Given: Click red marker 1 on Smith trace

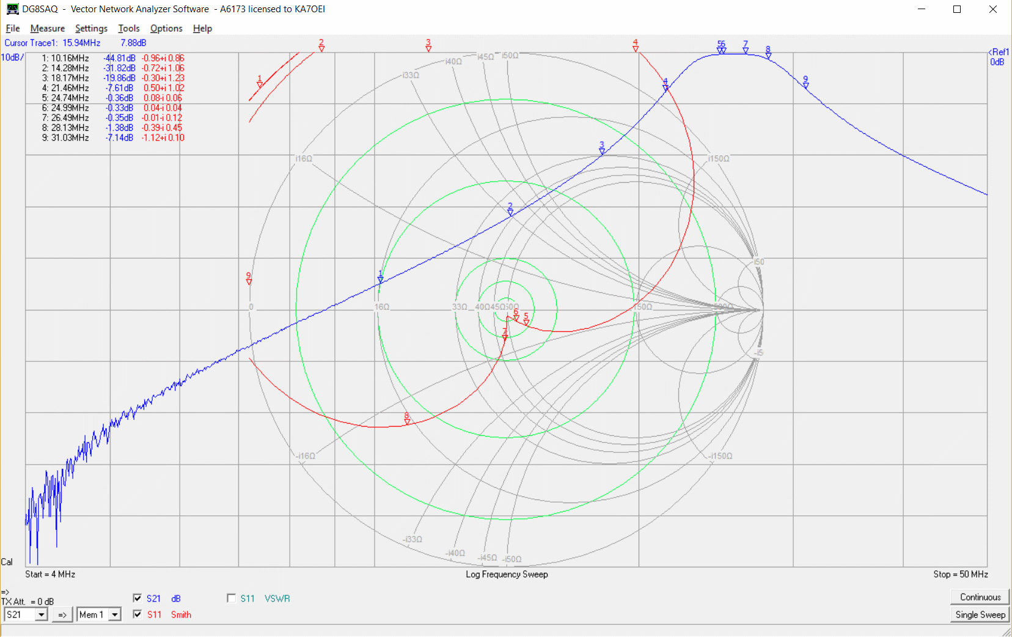Looking at the screenshot, I should [x=260, y=82].
